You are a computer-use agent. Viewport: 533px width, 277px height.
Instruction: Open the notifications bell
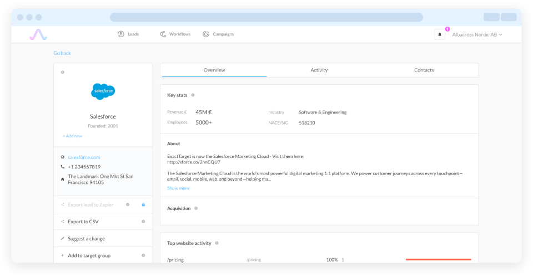pyautogui.click(x=440, y=34)
